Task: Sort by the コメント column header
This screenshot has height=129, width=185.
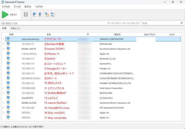Action: [x=172, y=34]
